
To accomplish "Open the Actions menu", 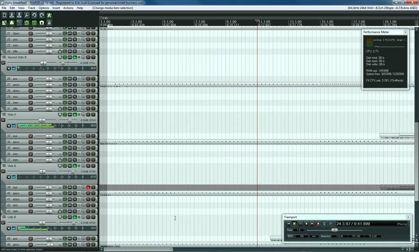I will click(68, 8).
